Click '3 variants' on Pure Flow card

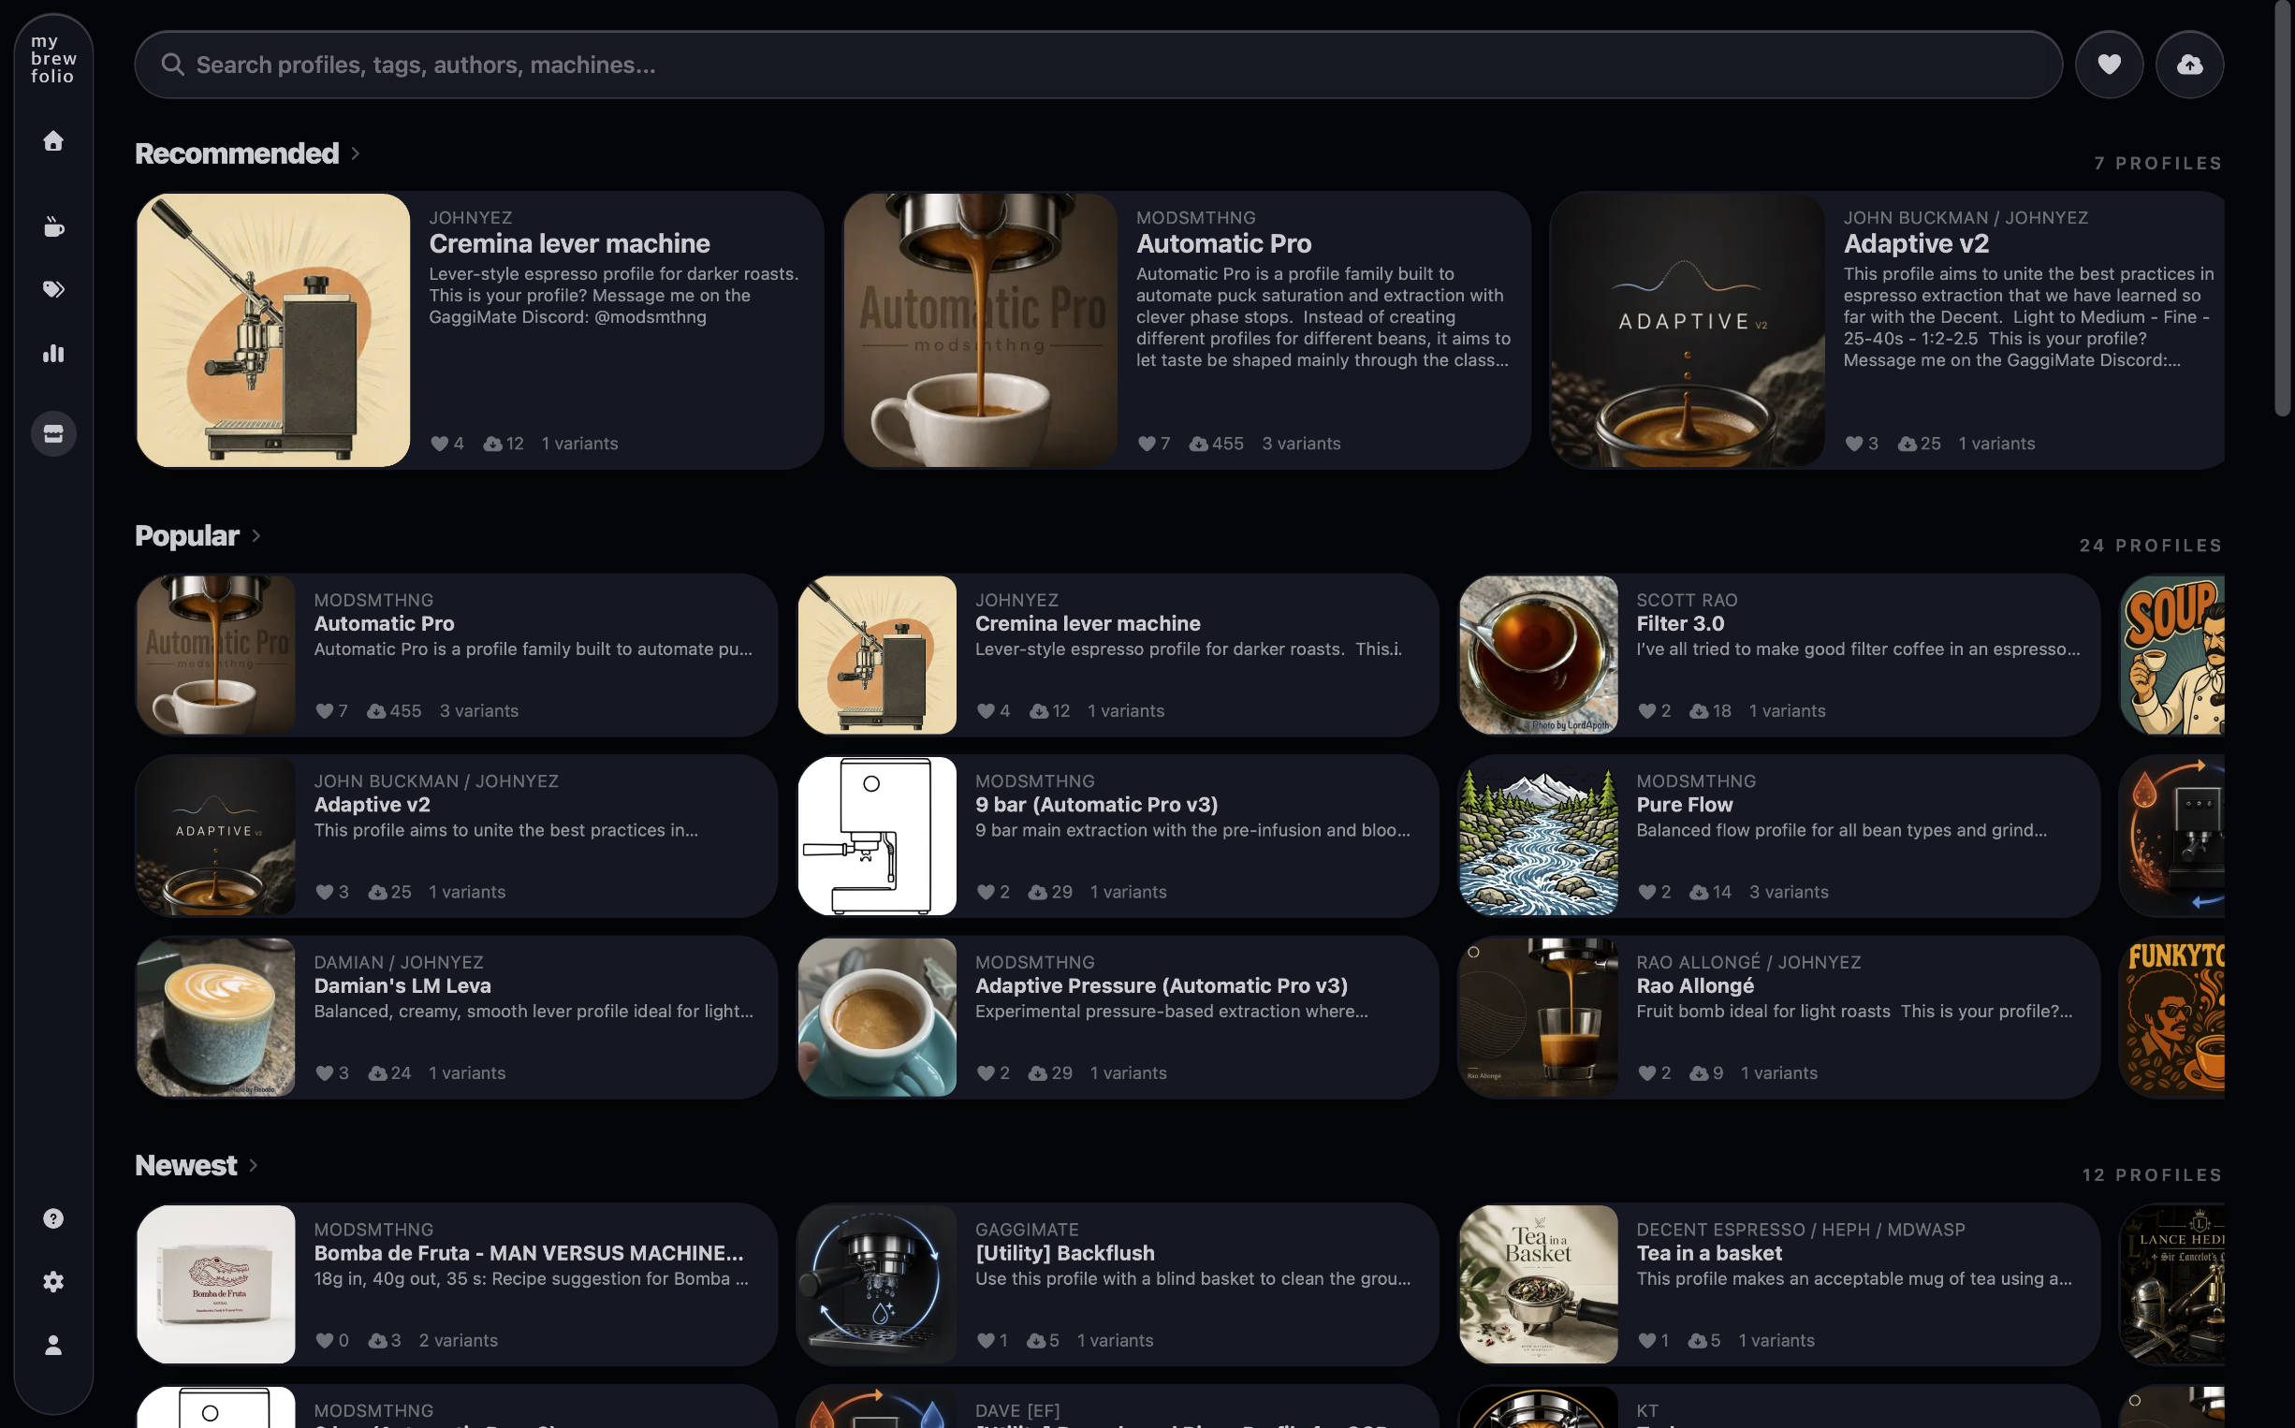1789,893
